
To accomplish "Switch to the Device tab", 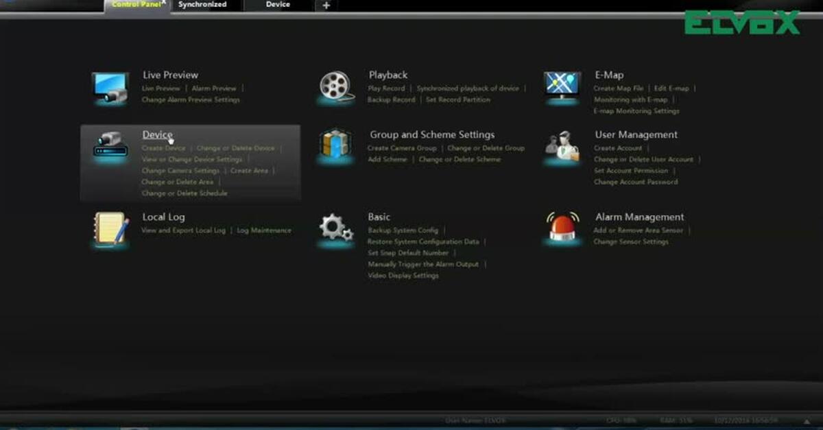I will (278, 5).
